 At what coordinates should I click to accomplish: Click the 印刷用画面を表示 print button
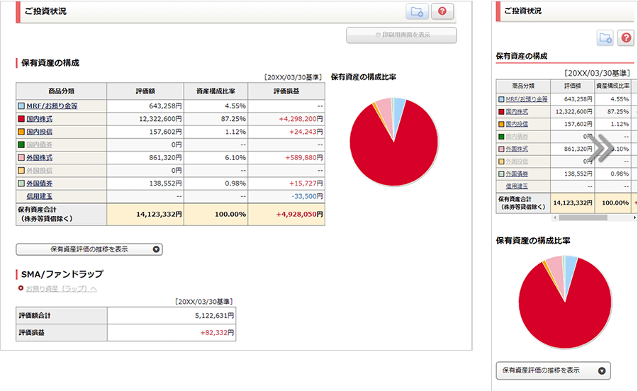(x=401, y=35)
